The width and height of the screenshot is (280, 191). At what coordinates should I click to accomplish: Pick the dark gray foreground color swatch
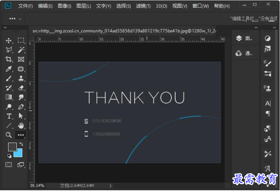tap(12, 147)
